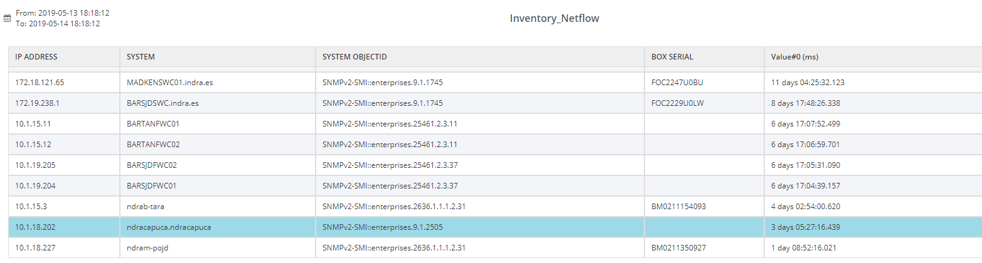Click box serial FOC2229U0LW
The width and height of the screenshot is (982, 263).
point(678,103)
